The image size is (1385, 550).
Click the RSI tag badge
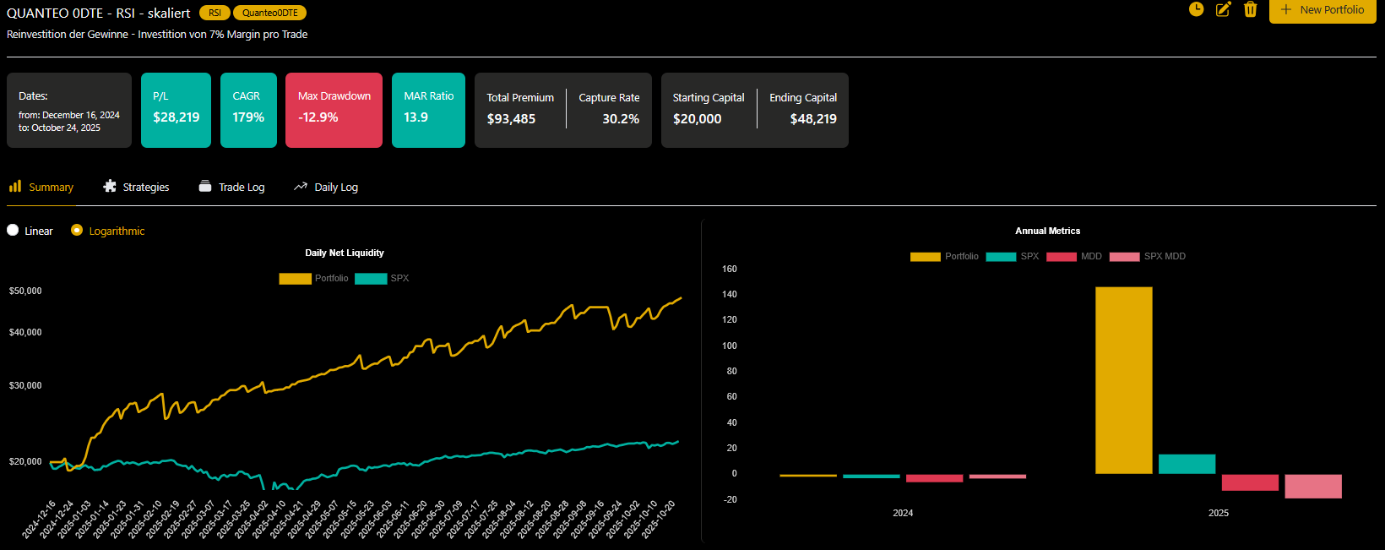(x=215, y=13)
